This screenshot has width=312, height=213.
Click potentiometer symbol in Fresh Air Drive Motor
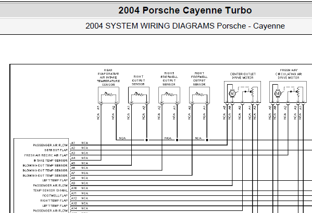[298, 92]
